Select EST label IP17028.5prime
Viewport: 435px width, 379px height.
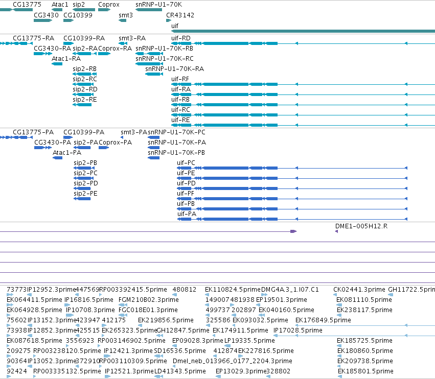(297, 330)
